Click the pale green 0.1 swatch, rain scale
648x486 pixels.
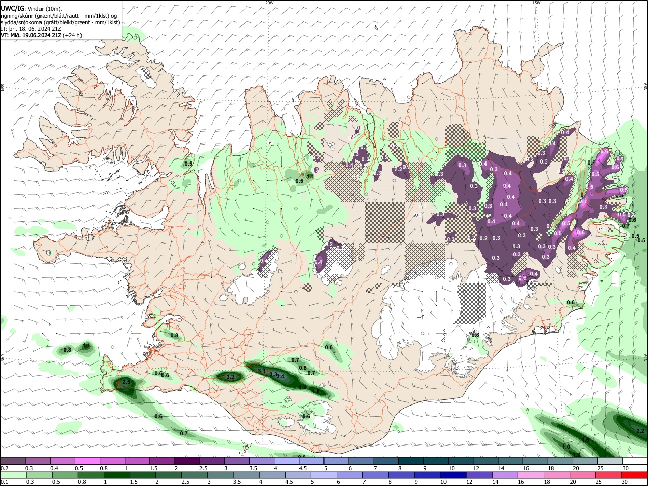point(13,475)
